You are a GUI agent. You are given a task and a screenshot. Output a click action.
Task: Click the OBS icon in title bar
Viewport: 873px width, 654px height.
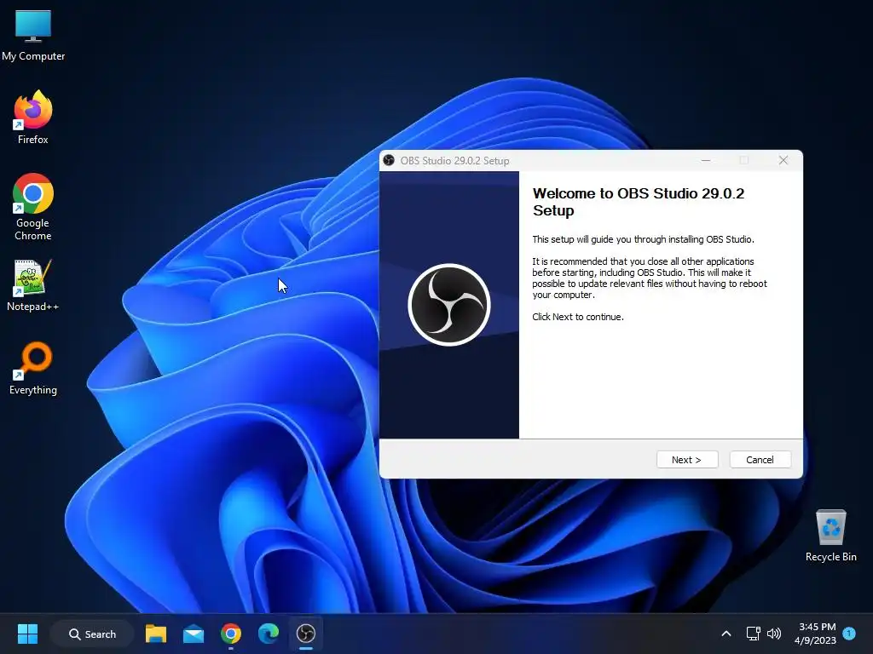tap(389, 160)
